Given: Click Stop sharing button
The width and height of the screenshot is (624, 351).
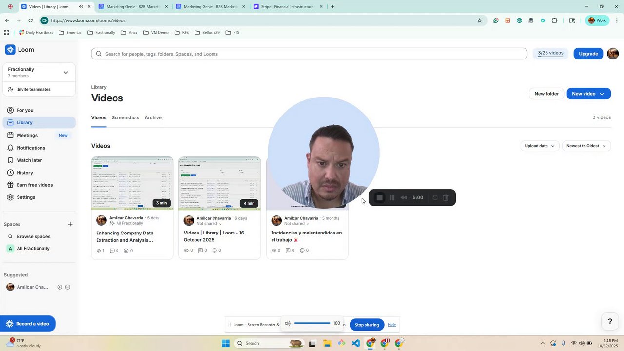Looking at the screenshot, I should coord(367,325).
